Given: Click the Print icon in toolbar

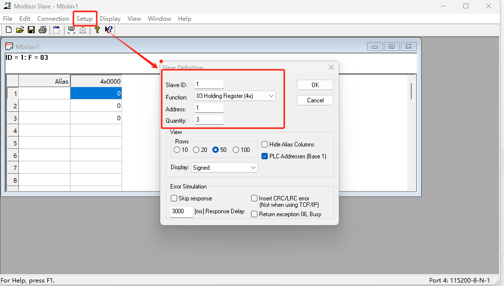Looking at the screenshot, I should [43, 30].
